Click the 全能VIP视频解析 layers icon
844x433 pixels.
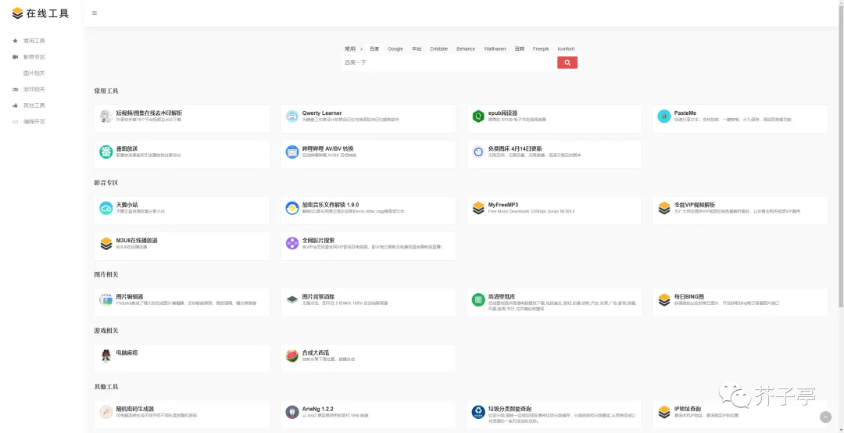tap(664, 208)
